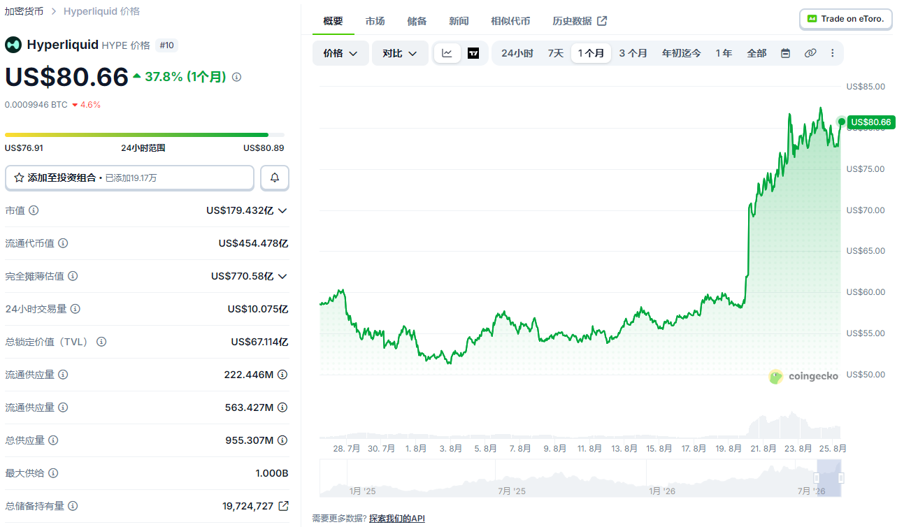Expand the 完全摊薄估值 details chevron

pyautogui.click(x=282, y=276)
